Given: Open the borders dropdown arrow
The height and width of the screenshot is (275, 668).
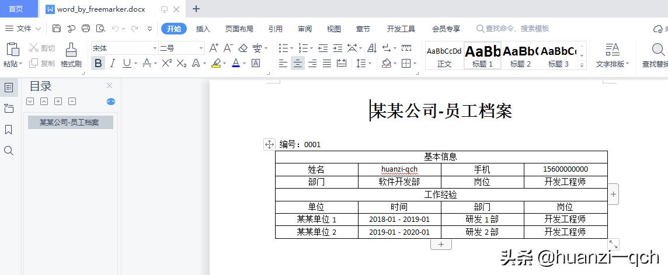Looking at the screenshot, I should tap(415, 64).
